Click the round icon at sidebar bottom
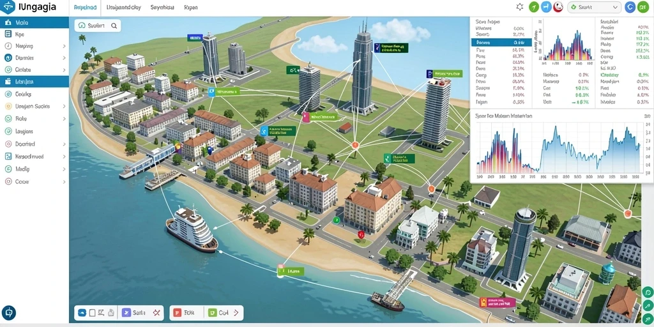 (9, 312)
